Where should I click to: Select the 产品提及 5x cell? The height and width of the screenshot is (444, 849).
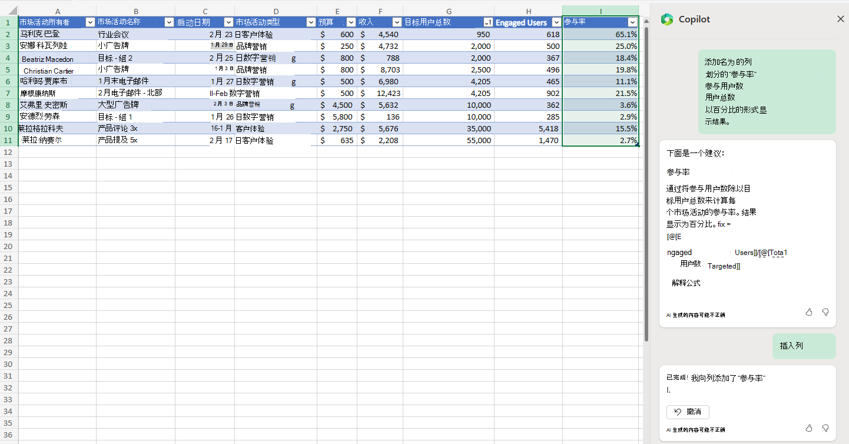click(135, 140)
